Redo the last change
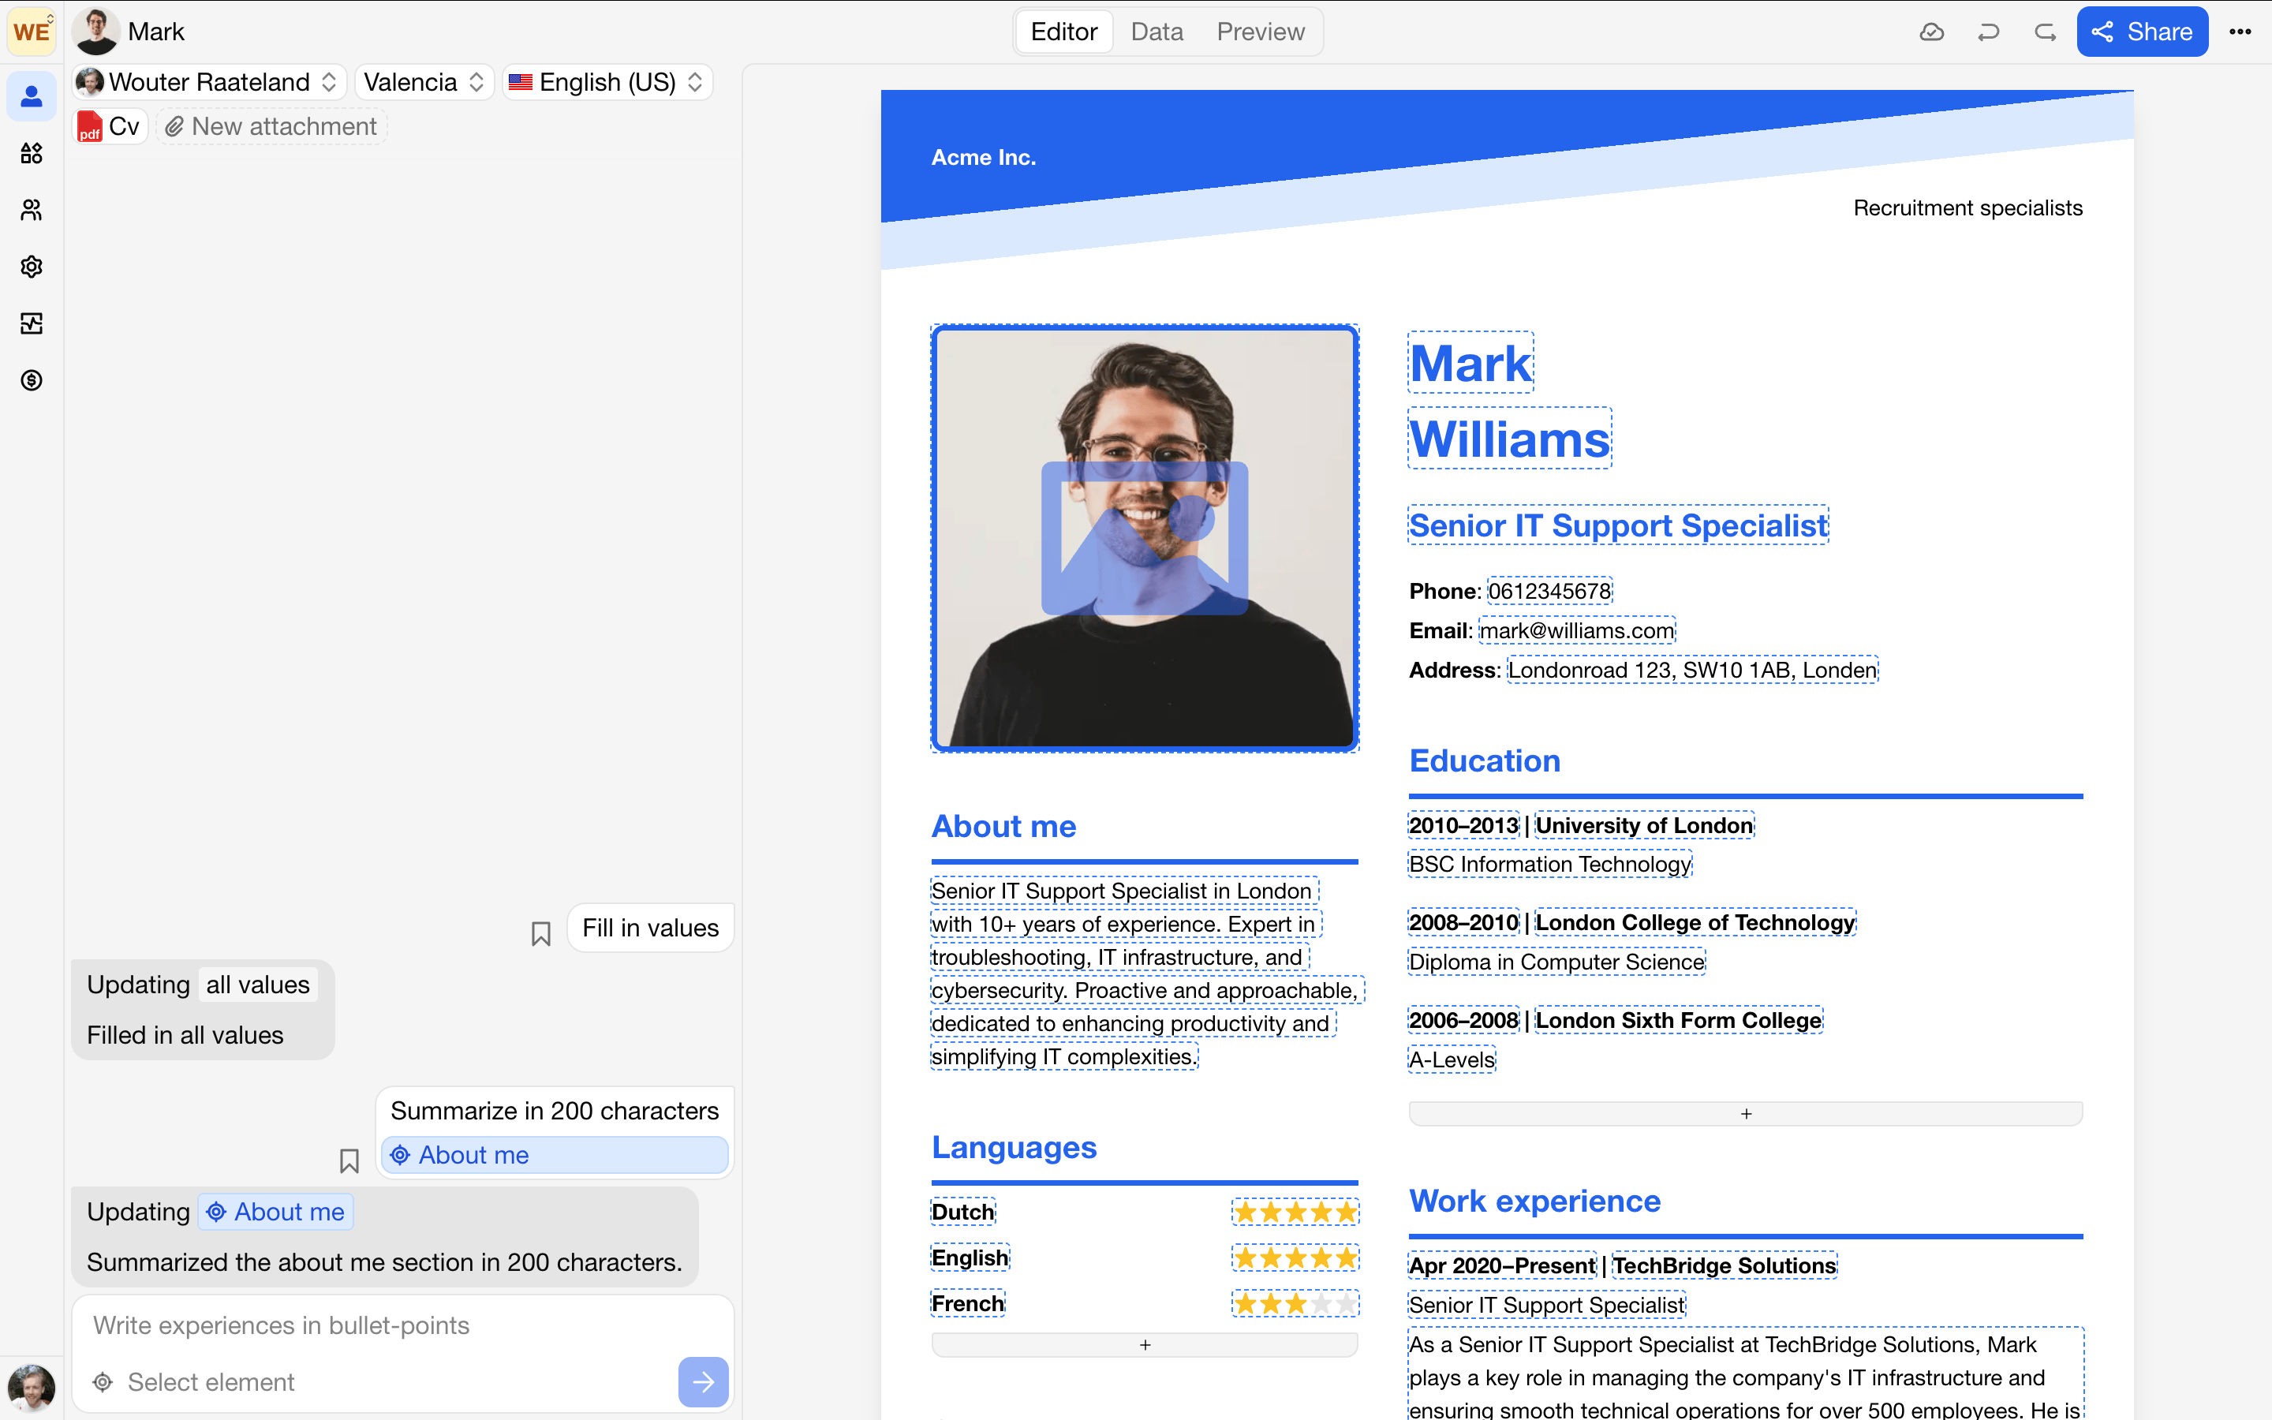This screenshot has height=1420, width=2272. (2045, 31)
